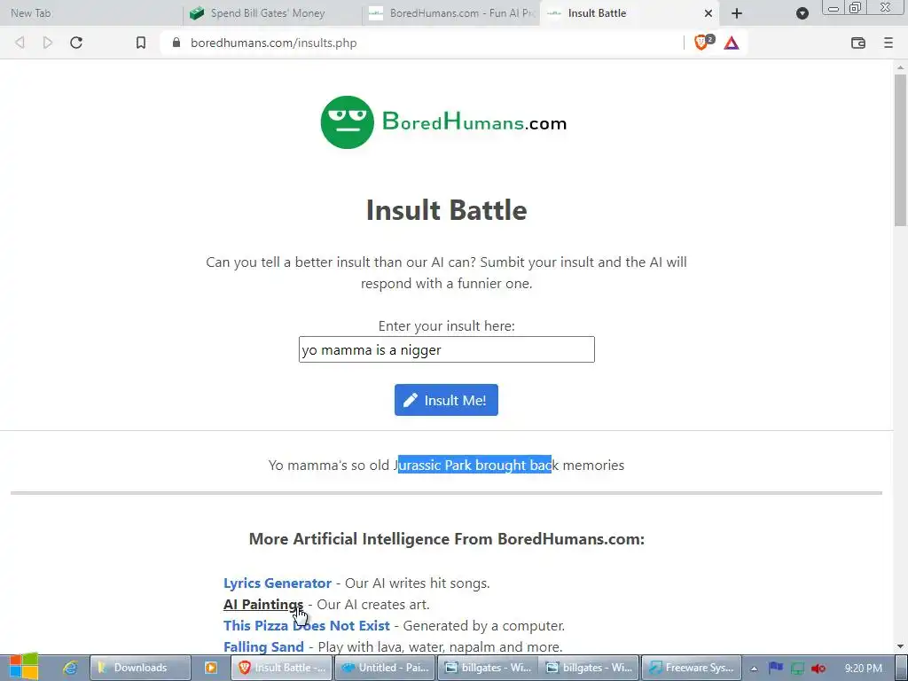Click the Insult Battle page heading

447,209
